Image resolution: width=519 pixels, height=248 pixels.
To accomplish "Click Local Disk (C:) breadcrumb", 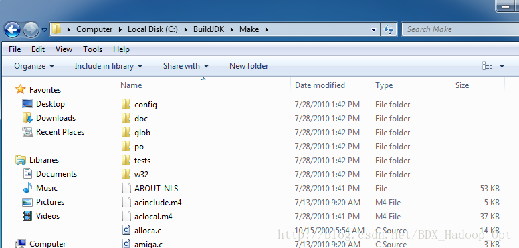I will coord(152,29).
